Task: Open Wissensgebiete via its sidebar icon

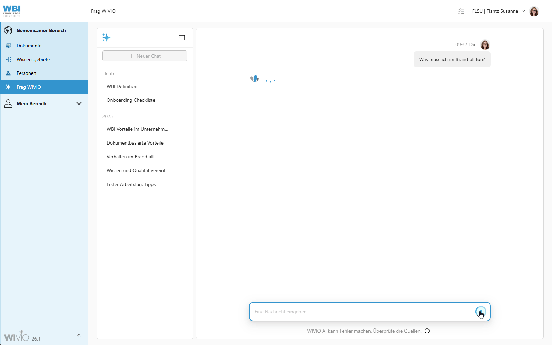Action: [x=8, y=59]
